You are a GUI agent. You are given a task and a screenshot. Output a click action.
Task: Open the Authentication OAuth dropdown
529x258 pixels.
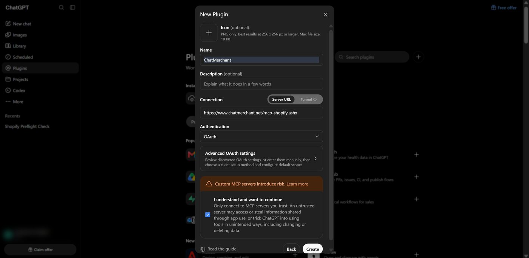tap(261, 137)
